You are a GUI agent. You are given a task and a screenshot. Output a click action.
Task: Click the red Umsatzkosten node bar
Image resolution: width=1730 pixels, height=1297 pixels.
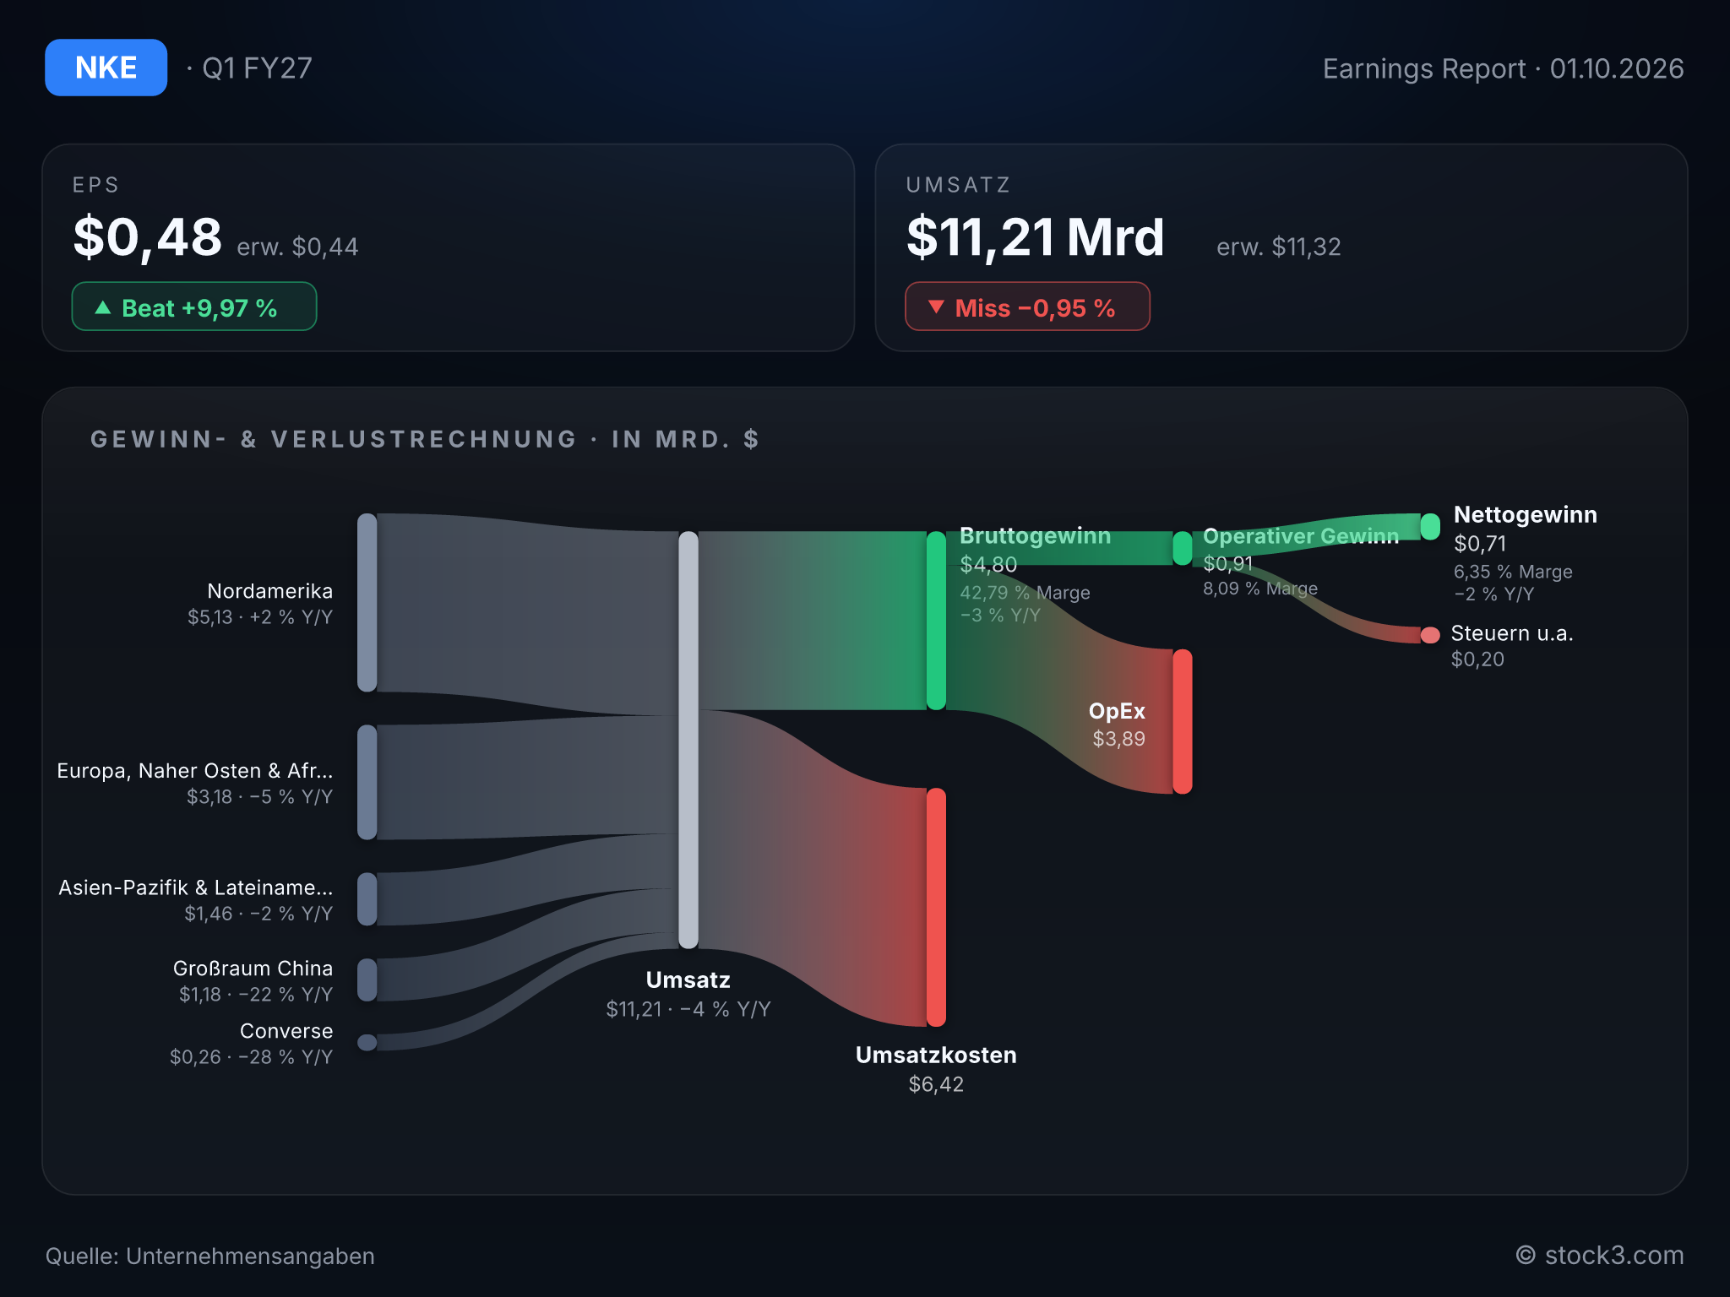pyautogui.click(x=936, y=907)
